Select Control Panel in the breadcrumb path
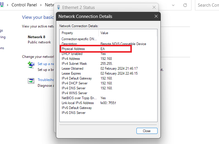 25,5
